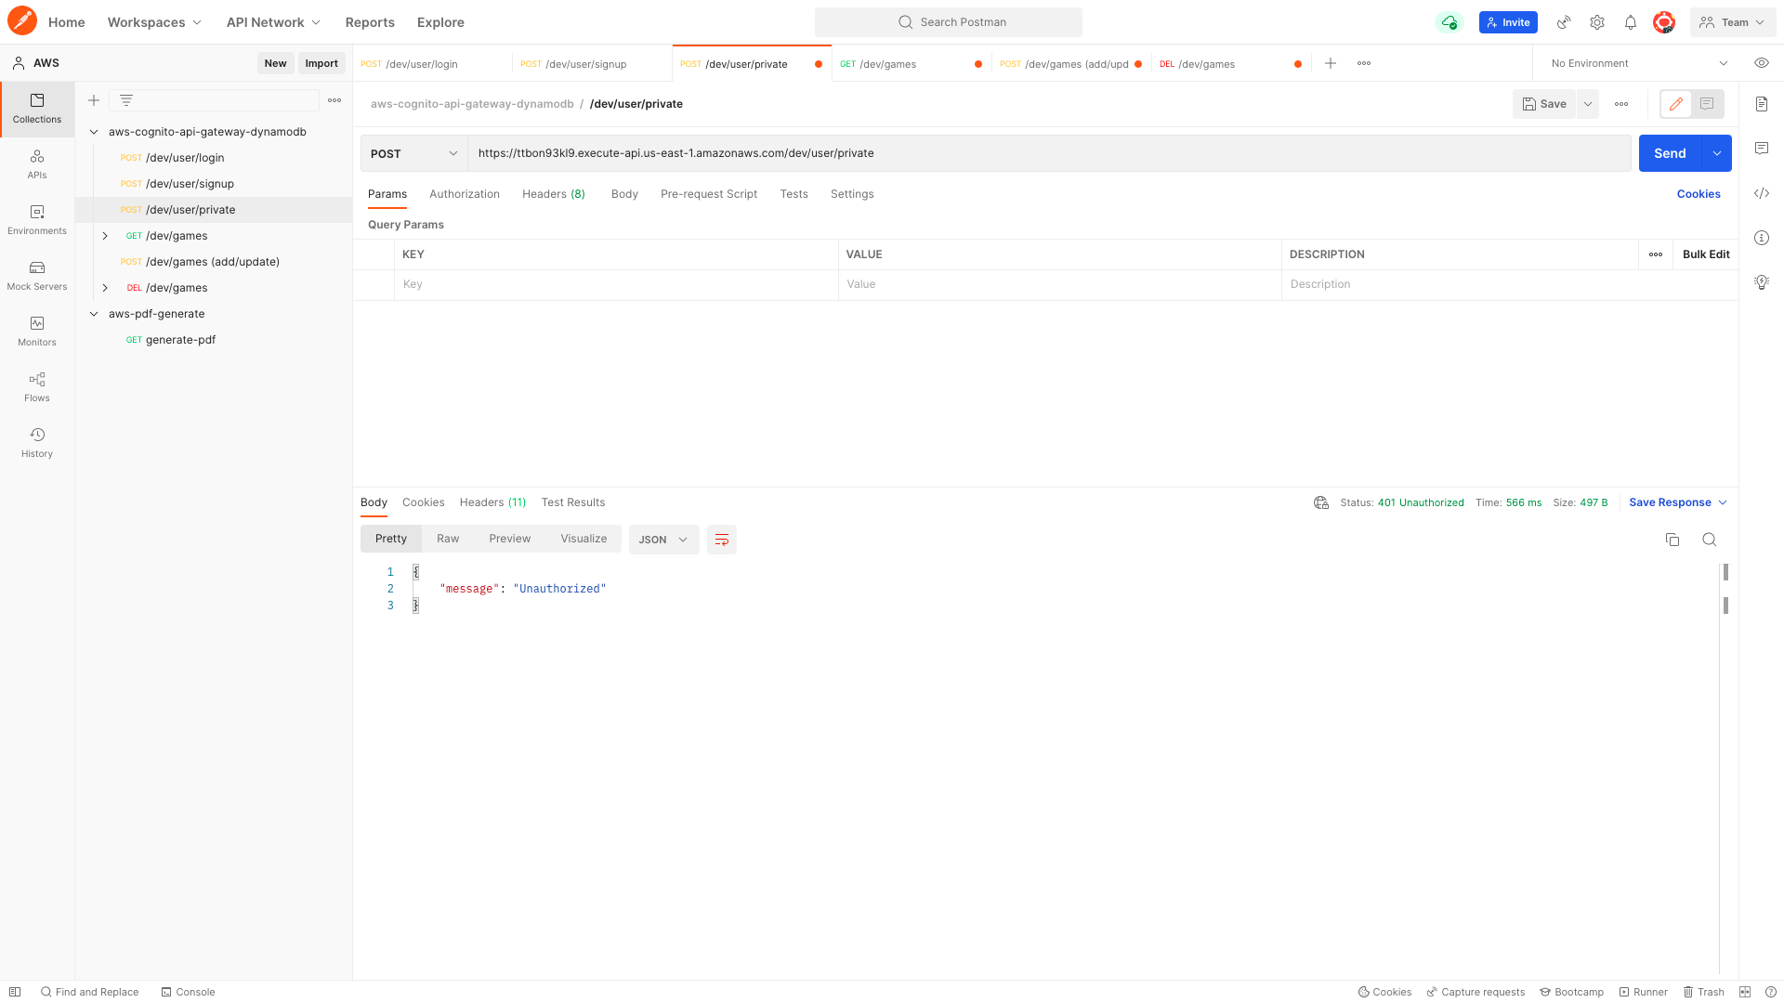Open the Monitors sidebar panel

click(x=37, y=331)
